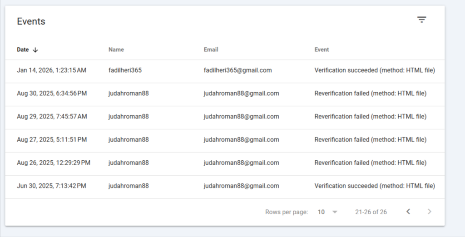Click email fadilheri365@gmail.com
Viewport: 465px width, 237px height.
[238, 70]
